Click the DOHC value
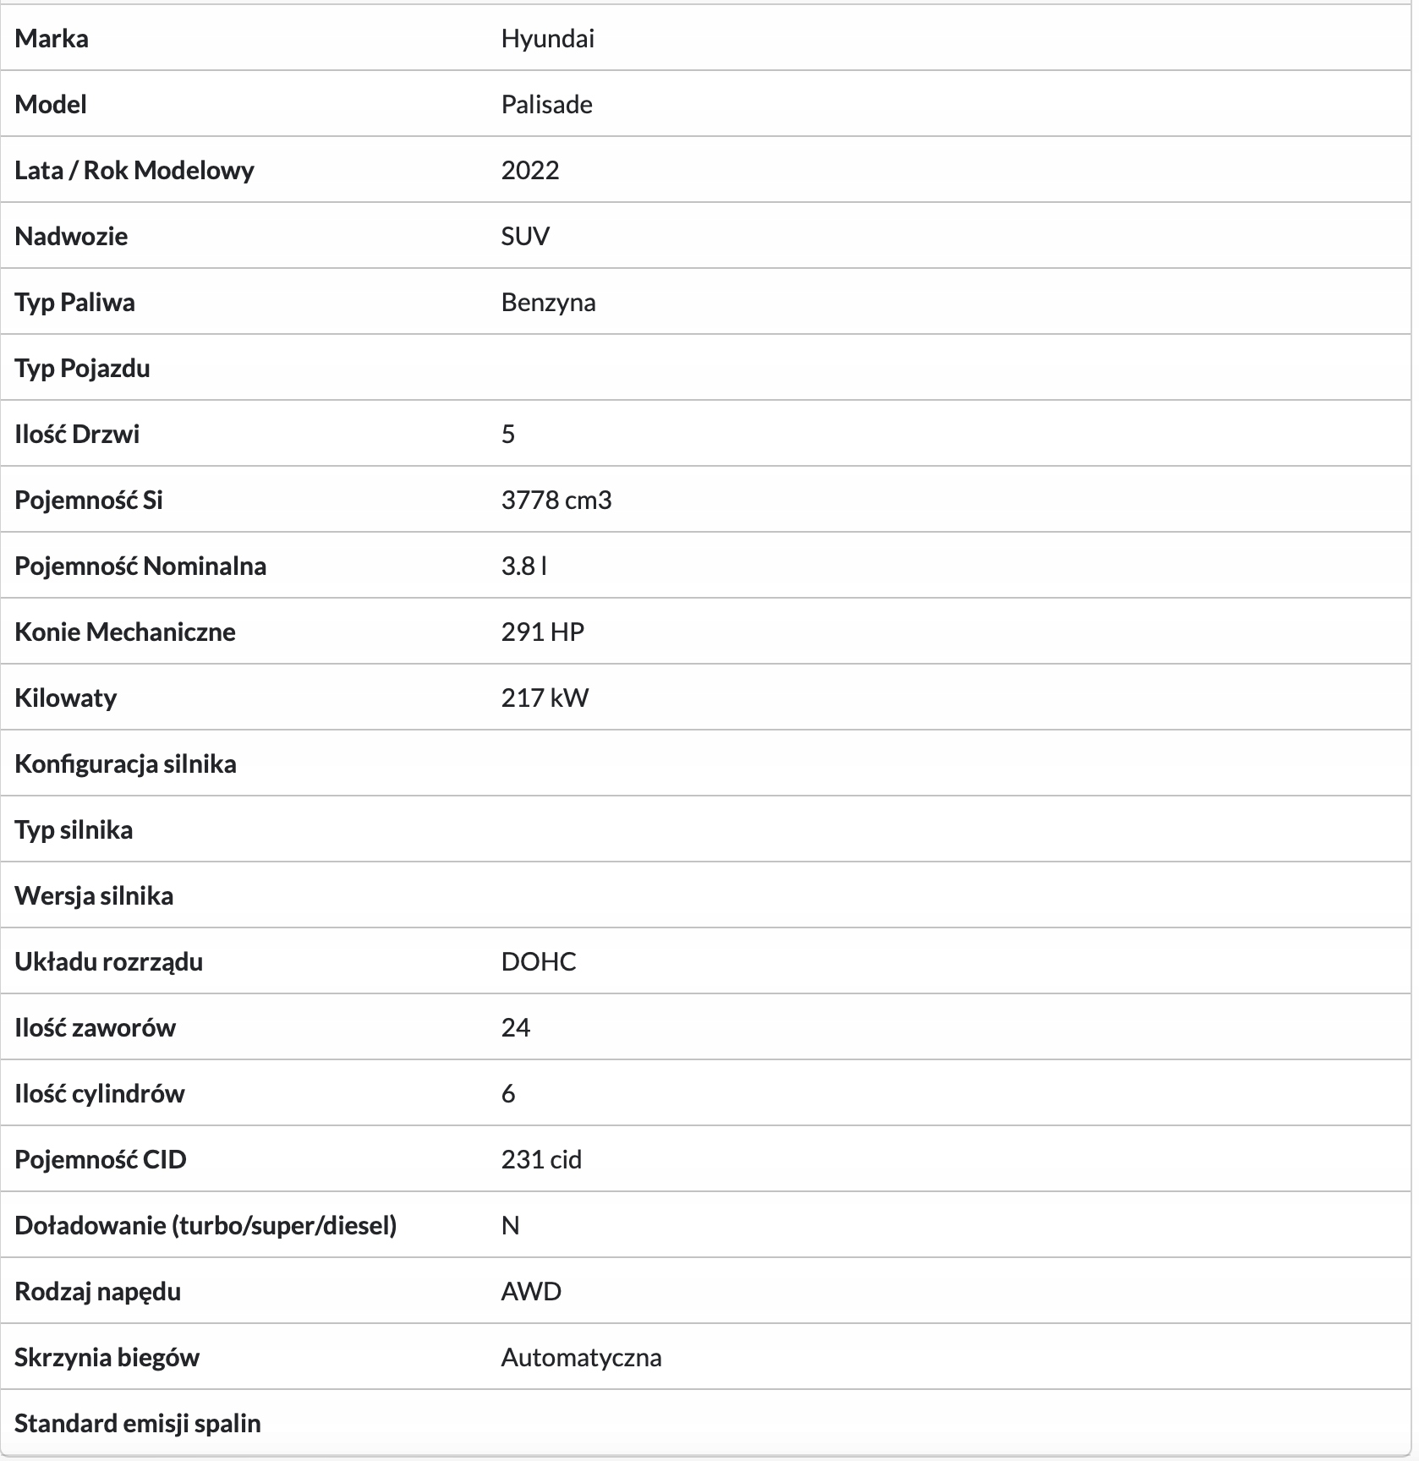This screenshot has width=1419, height=1461. coord(538,961)
